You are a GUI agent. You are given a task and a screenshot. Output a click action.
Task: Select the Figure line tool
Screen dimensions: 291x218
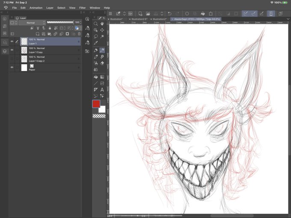coord(95,83)
